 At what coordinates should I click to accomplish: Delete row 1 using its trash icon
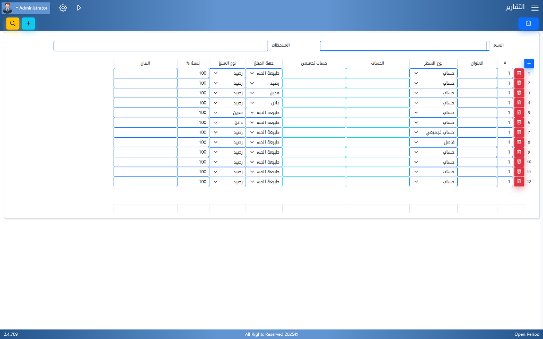[519, 73]
